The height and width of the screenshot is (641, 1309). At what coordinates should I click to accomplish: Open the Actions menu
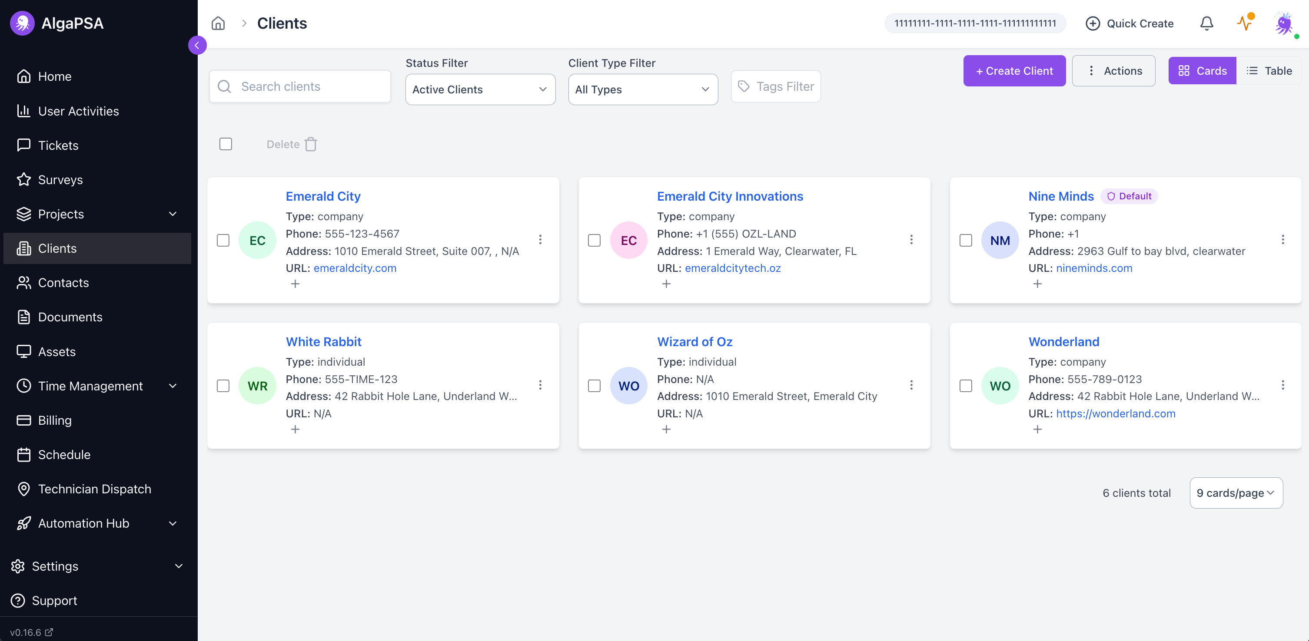(x=1113, y=71)
